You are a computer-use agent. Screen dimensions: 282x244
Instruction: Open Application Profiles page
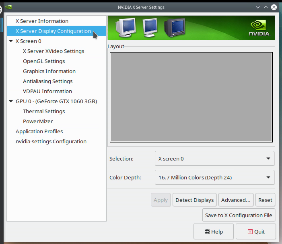tap(56, 132)
